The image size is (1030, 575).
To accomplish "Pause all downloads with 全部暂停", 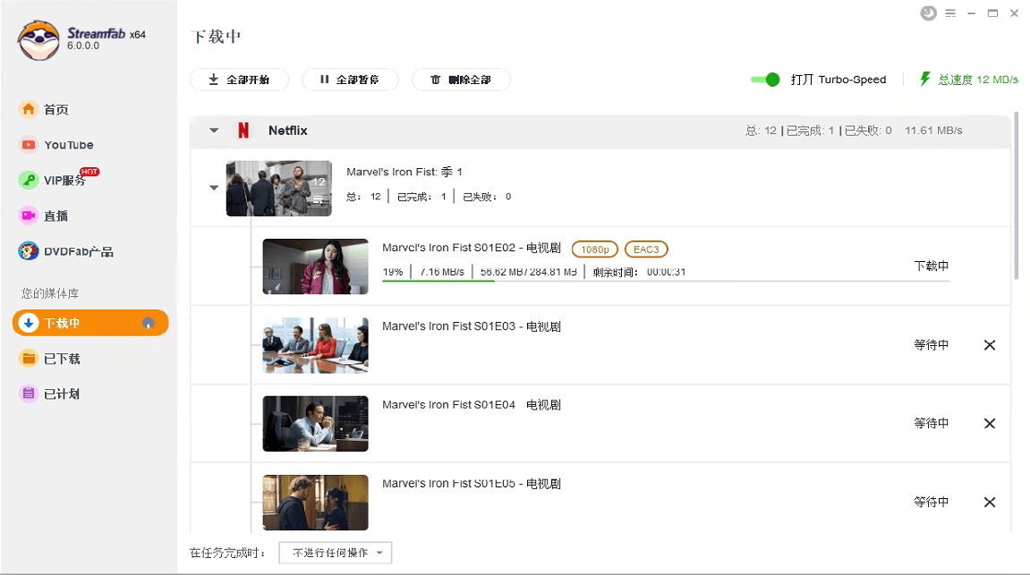I will click(x=350, y=80).
